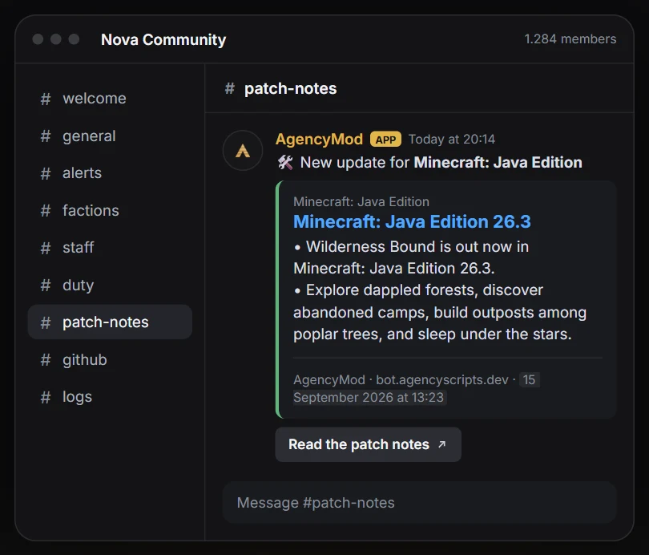
Task: Click the hammer and wrench emoji
Action: pos(285,163)
